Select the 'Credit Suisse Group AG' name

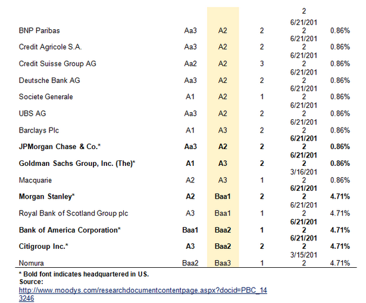click(57, 64)
